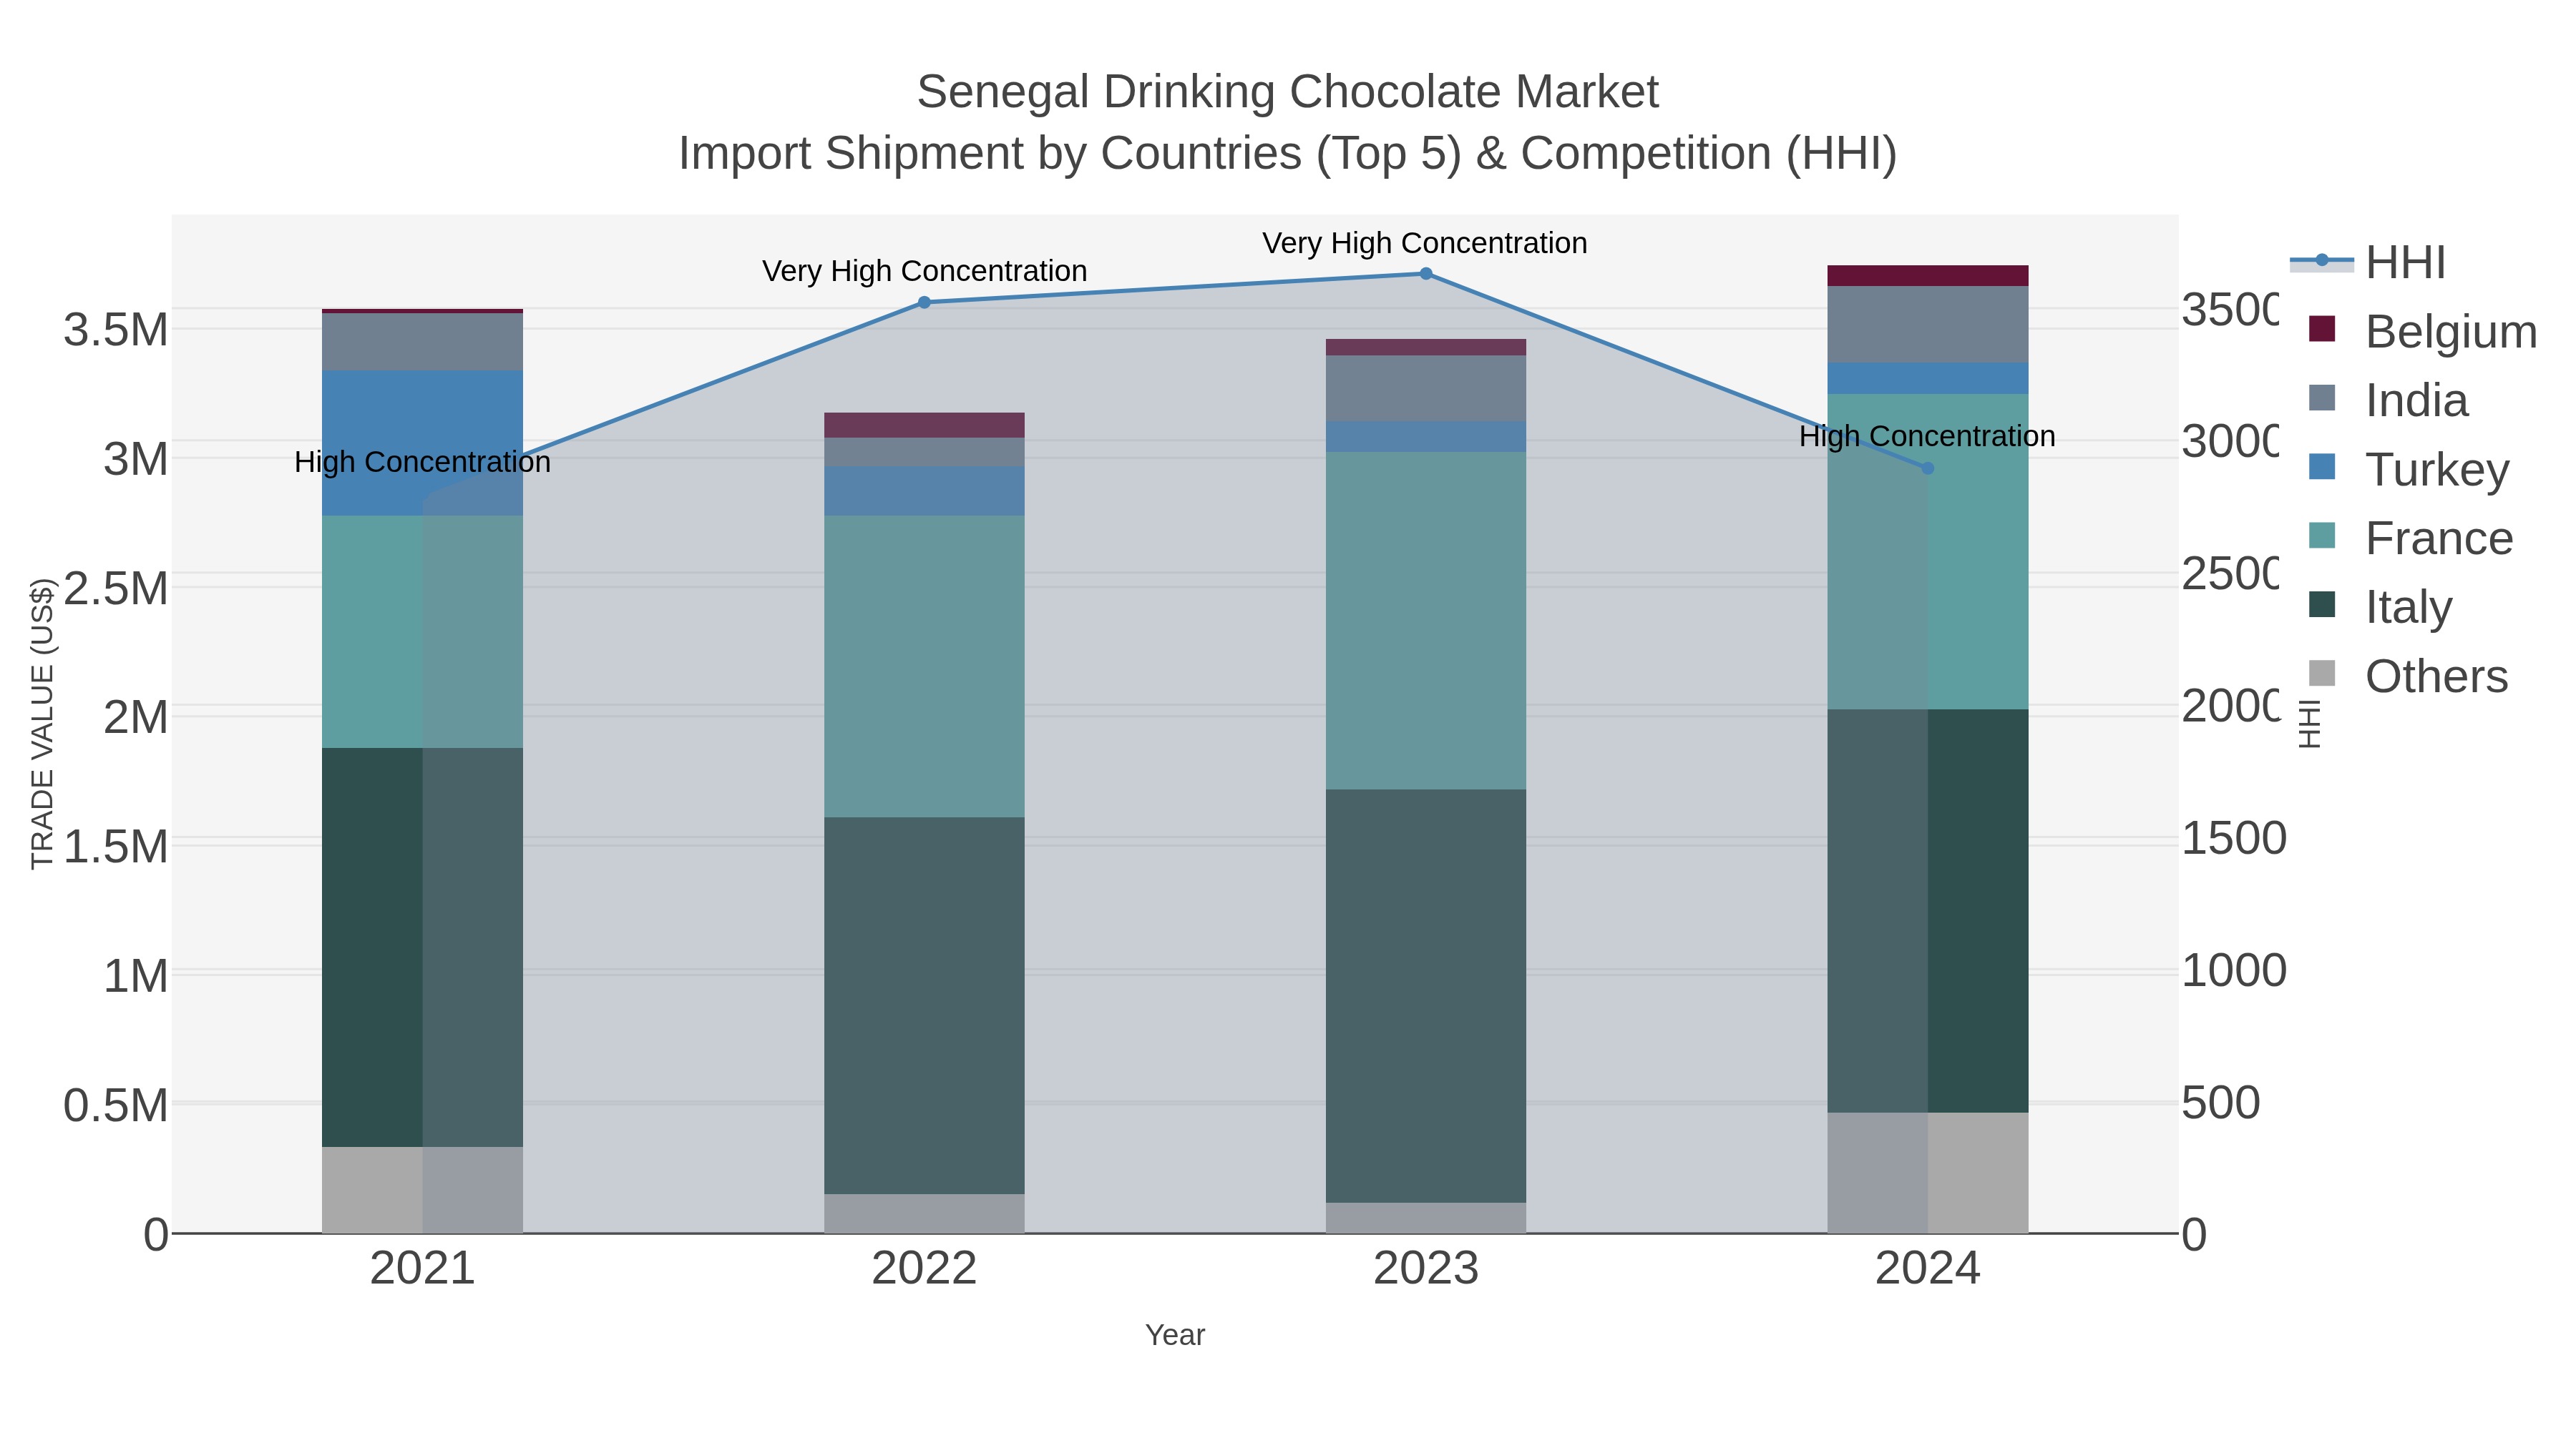Click the 2021 Italy bar segment

(422, 947)
